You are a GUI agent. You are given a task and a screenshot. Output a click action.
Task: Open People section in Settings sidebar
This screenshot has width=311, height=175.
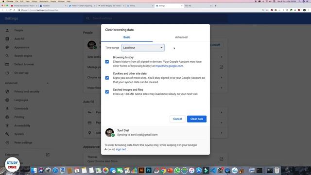(18, 30)
